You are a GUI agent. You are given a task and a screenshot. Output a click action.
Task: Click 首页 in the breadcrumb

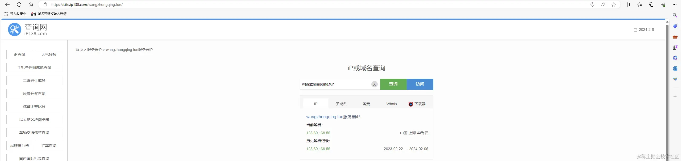[79, 50]
